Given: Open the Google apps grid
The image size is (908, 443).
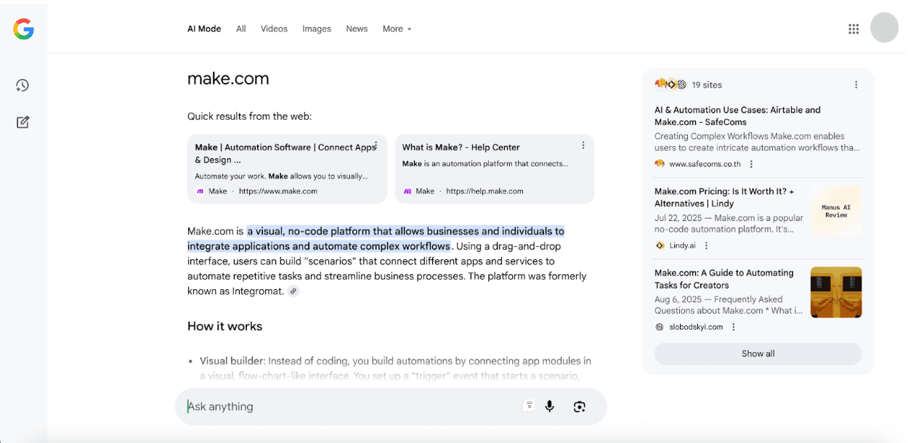Looking at the screenshot, I should point(854,28).
